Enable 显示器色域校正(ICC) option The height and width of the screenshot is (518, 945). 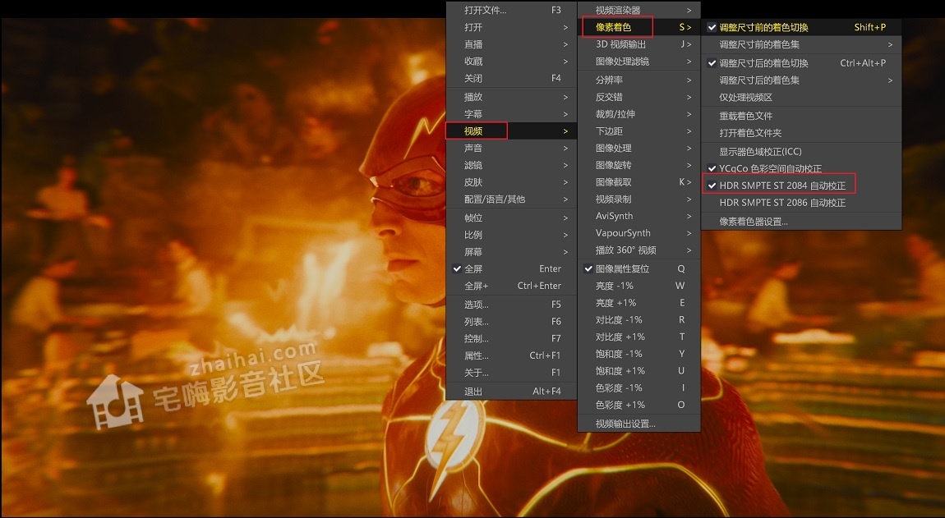pyautogui.click(x=801, y=151)
